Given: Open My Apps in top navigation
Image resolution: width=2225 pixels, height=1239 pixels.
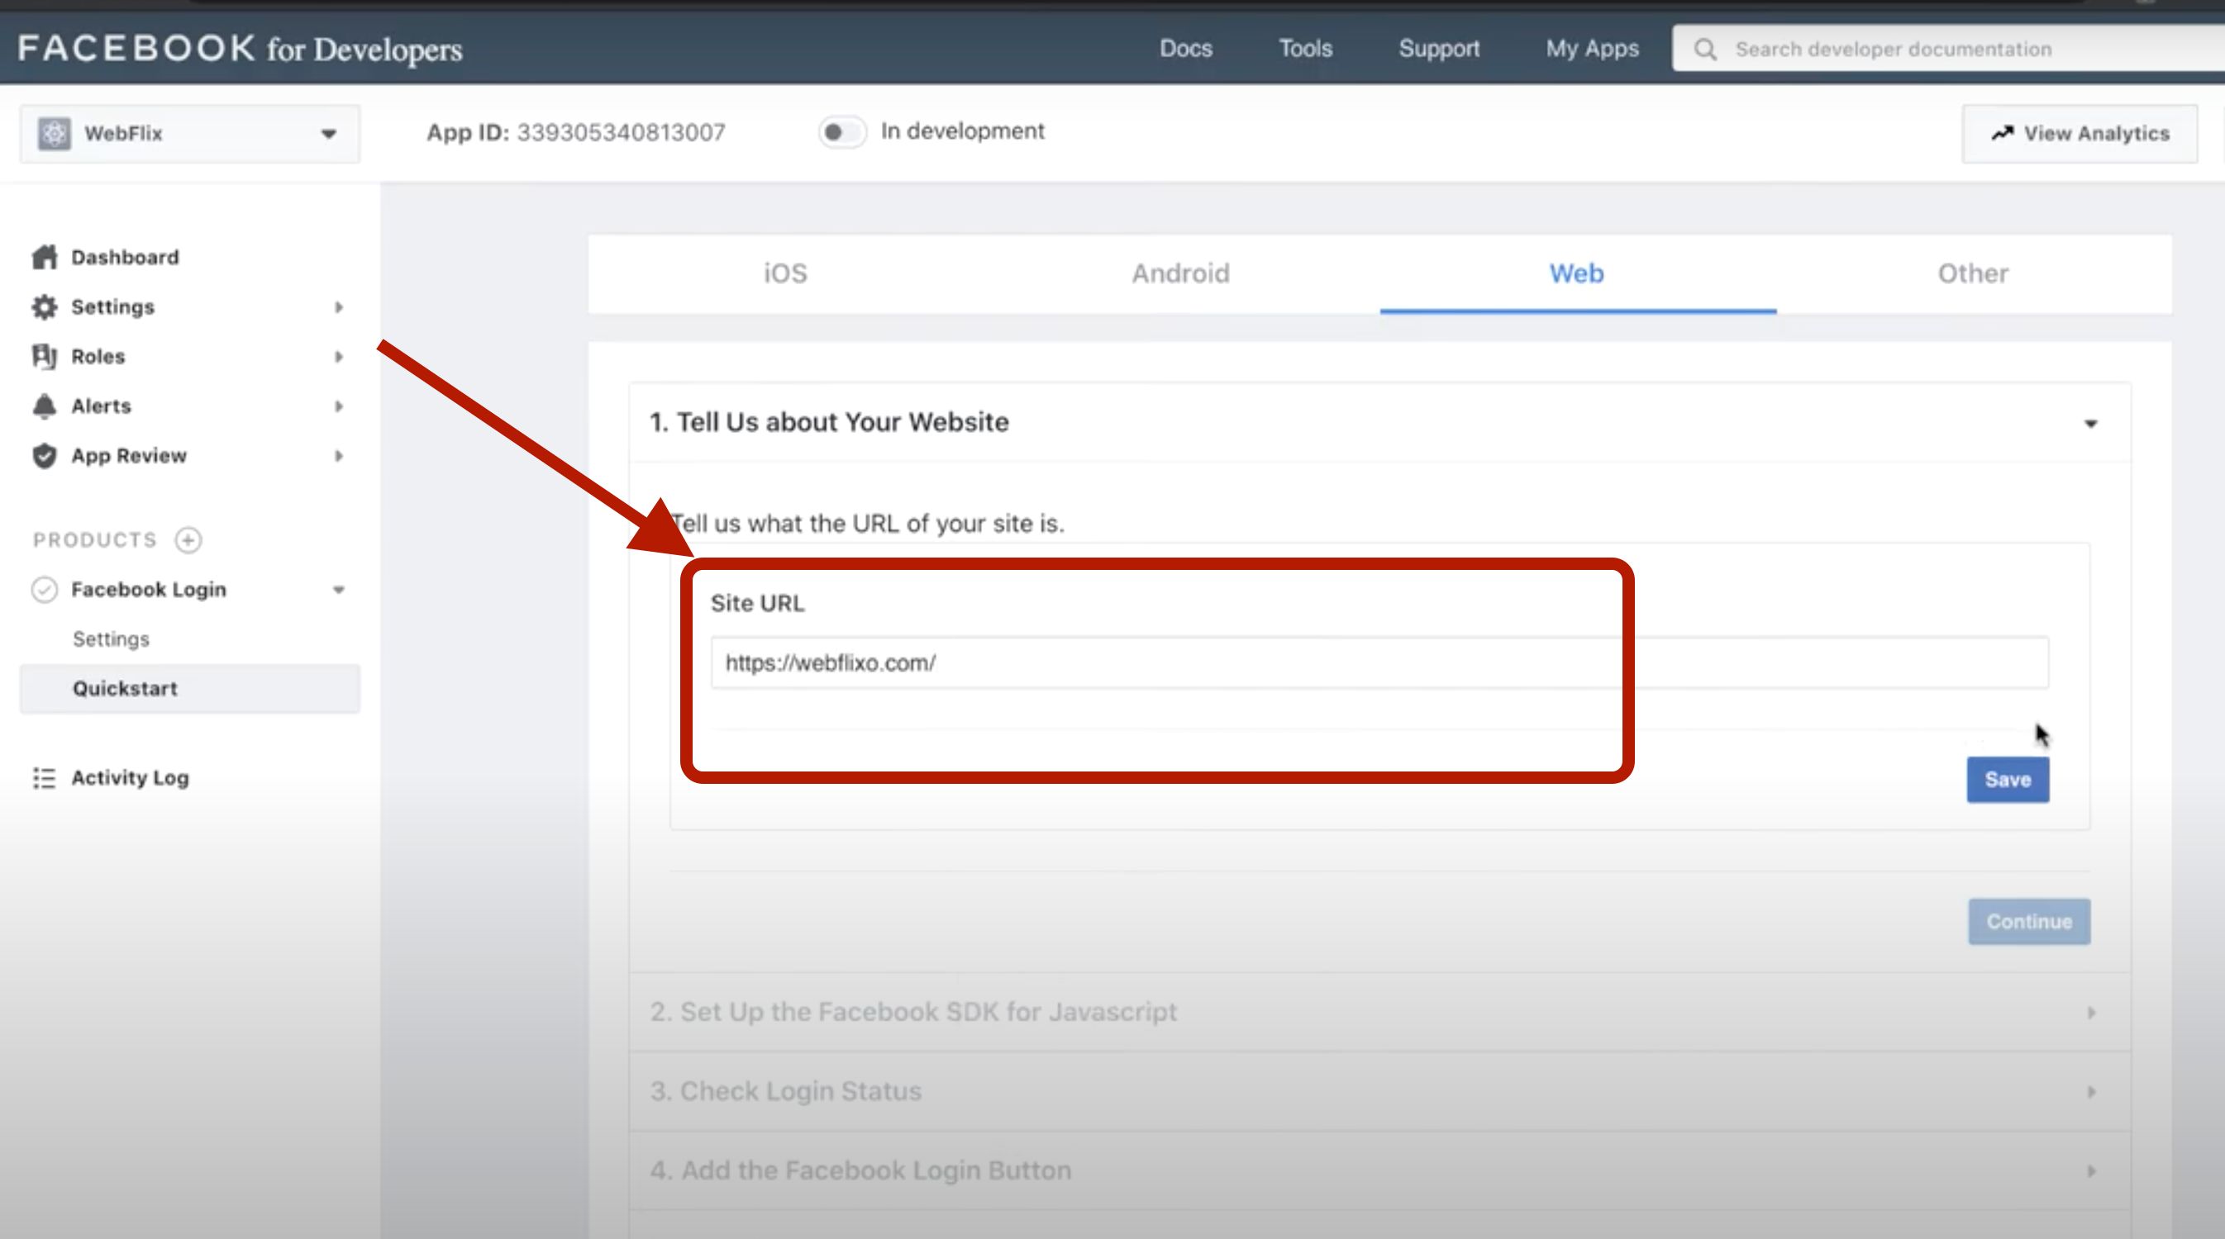Looking at the screenshot, I should [x=1592, y=50].
